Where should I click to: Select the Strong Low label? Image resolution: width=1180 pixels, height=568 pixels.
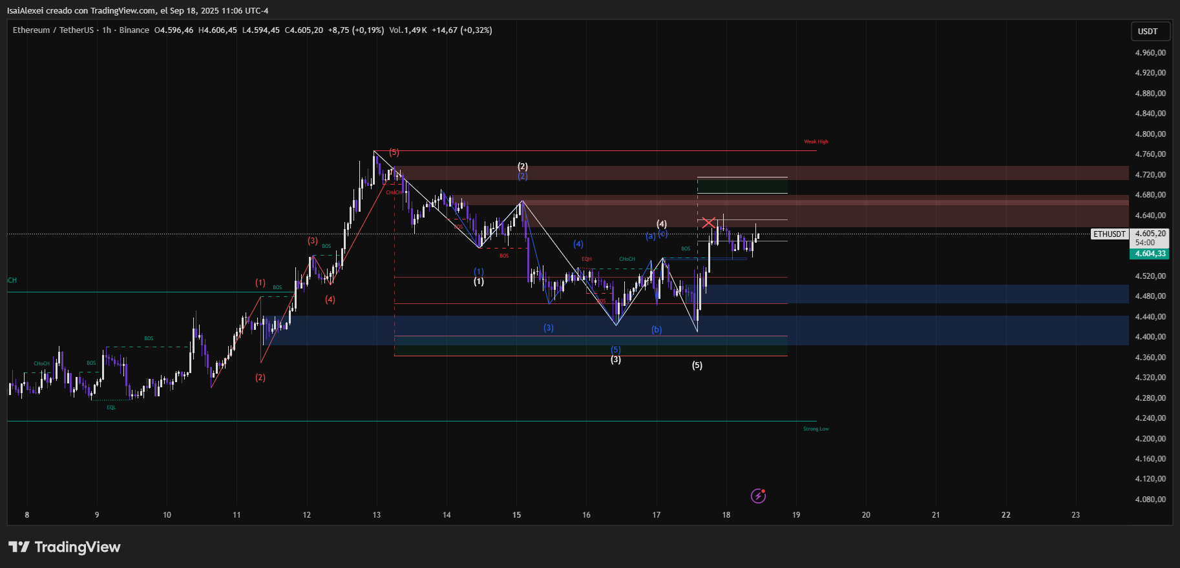(816, 429)
